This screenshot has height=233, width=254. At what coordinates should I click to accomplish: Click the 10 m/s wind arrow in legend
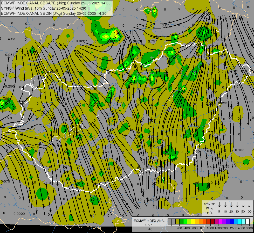225,205
